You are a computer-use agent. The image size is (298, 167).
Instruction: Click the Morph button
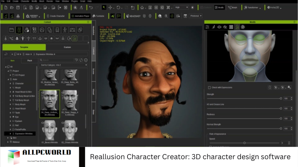[233, 8]
